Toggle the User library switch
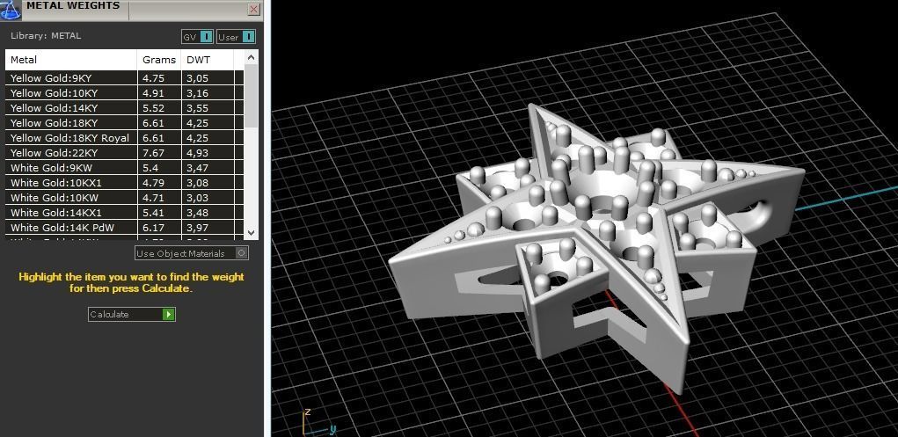Viewport: 898px width, 437px height. 236,37
